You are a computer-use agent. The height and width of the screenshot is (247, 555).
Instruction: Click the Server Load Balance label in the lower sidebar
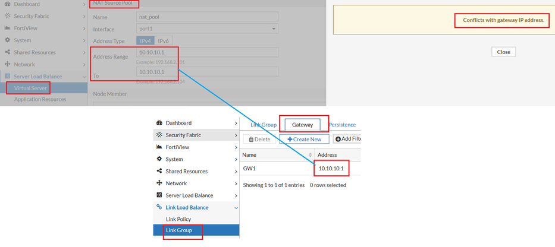189,195
